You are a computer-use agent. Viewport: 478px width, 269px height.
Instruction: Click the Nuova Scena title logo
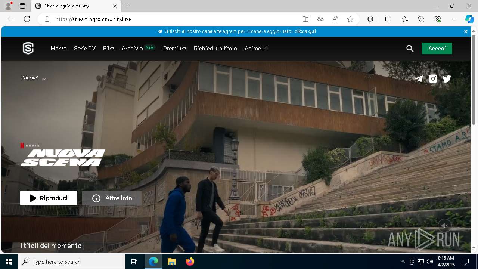click(x=63, y=157)
